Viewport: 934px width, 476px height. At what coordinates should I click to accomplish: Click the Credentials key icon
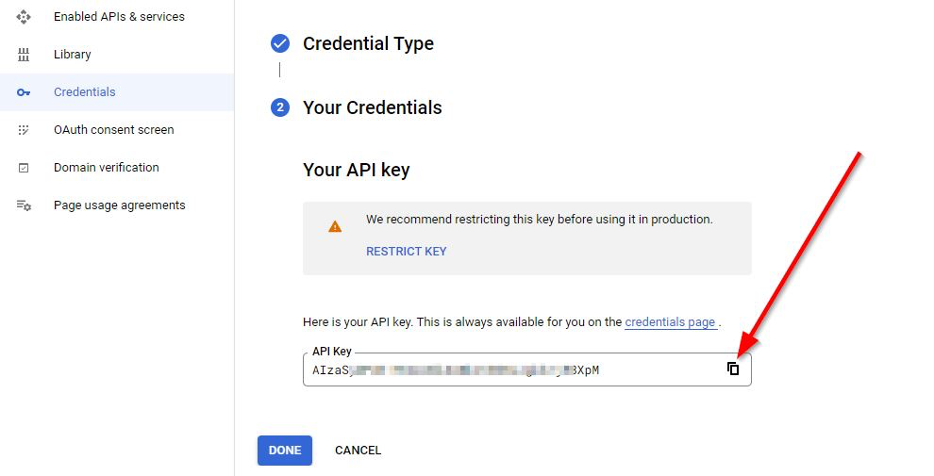(24, 92)
